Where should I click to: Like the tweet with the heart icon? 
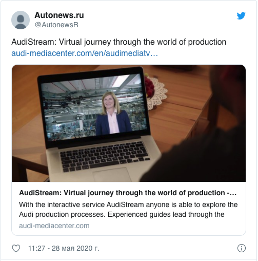[x=16, y=248]
